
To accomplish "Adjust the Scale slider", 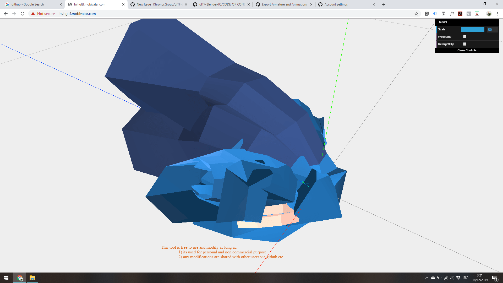I will point(473,30).
